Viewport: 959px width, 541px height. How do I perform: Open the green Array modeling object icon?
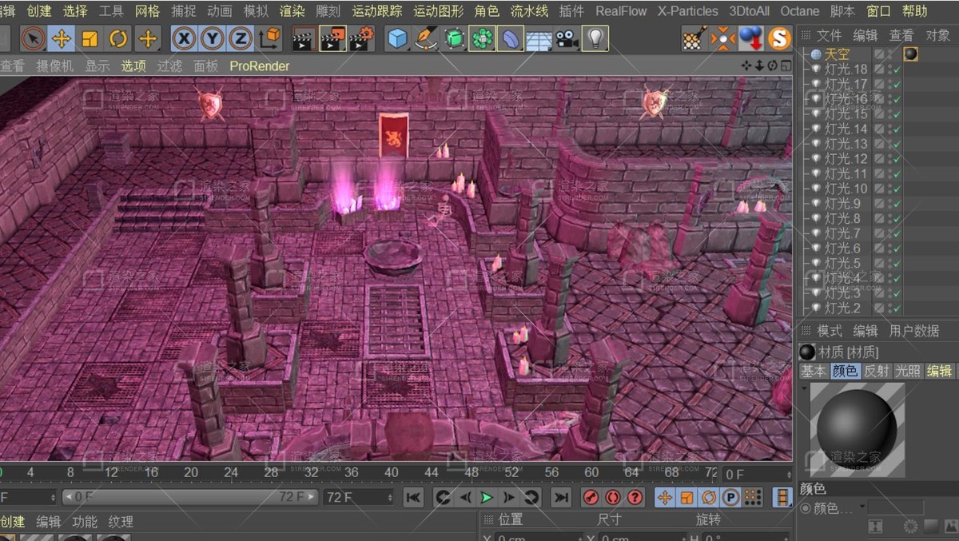tap(483, 38)
